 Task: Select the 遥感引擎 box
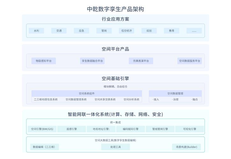click(71, 129)
